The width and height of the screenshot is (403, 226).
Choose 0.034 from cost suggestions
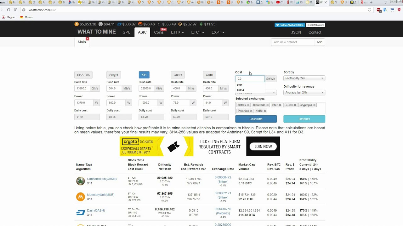(250, 90)
